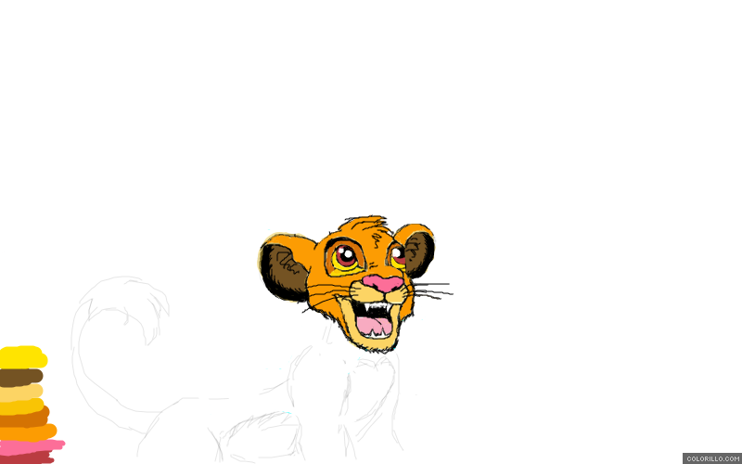
Task: Select the pale tan-yellow swatch
Action: click(20, 393)
